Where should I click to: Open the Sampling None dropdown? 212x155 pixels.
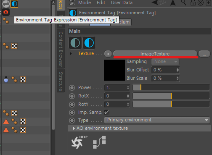(x=165, y=62)
